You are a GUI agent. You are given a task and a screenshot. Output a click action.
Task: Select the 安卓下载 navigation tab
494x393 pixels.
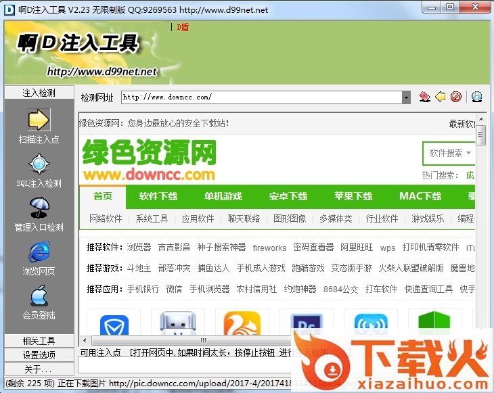[288, 196]
